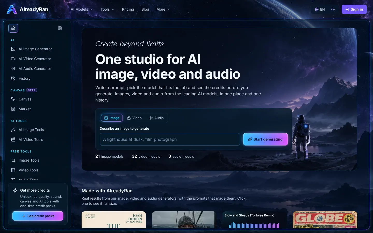373x233 pixels.
Task: Open AI Video Tools in the sidebar
Action: click(38, 140)
